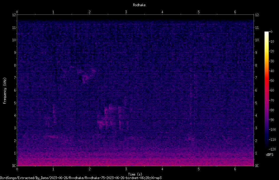The image size is (279, 180).
Task: Click the '-60' value on the color scale
Action: [271, 90]
